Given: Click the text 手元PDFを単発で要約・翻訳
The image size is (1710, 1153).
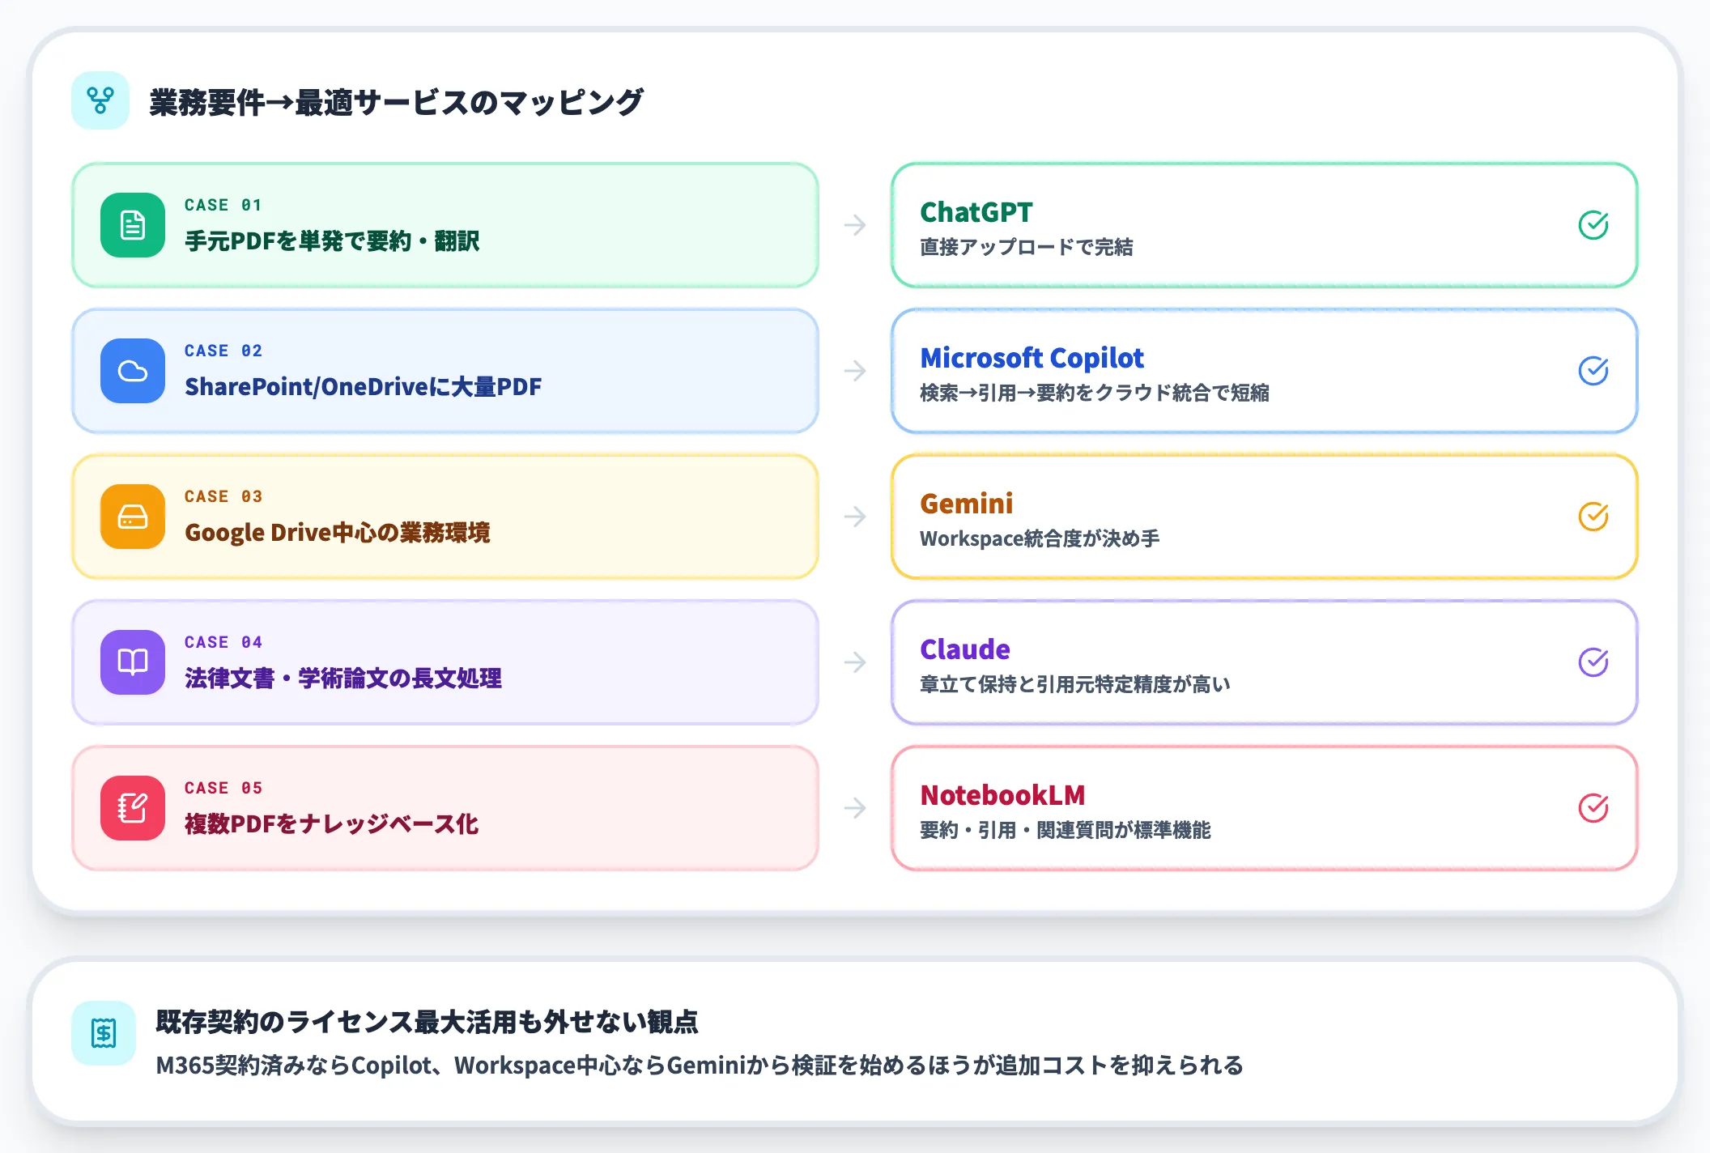Looking at the screenshot, I should (x=332, y=240).
